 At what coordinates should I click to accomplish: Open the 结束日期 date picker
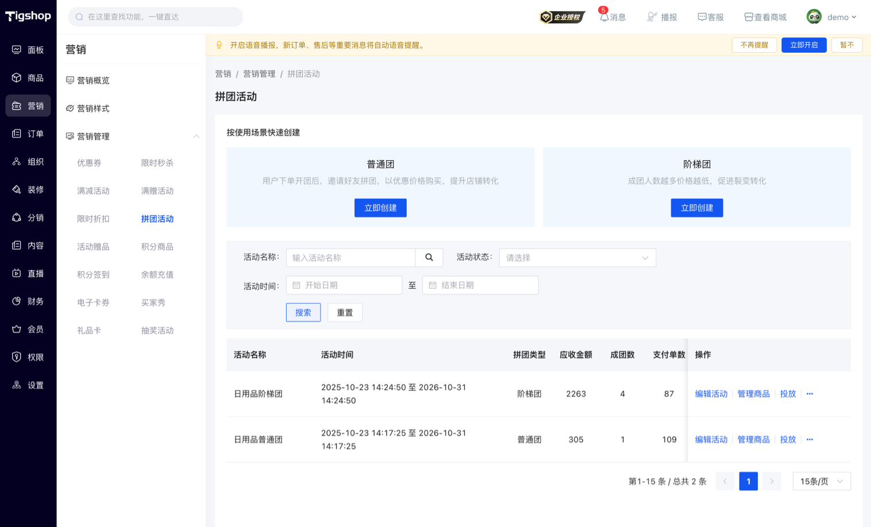tap(480, 285)
